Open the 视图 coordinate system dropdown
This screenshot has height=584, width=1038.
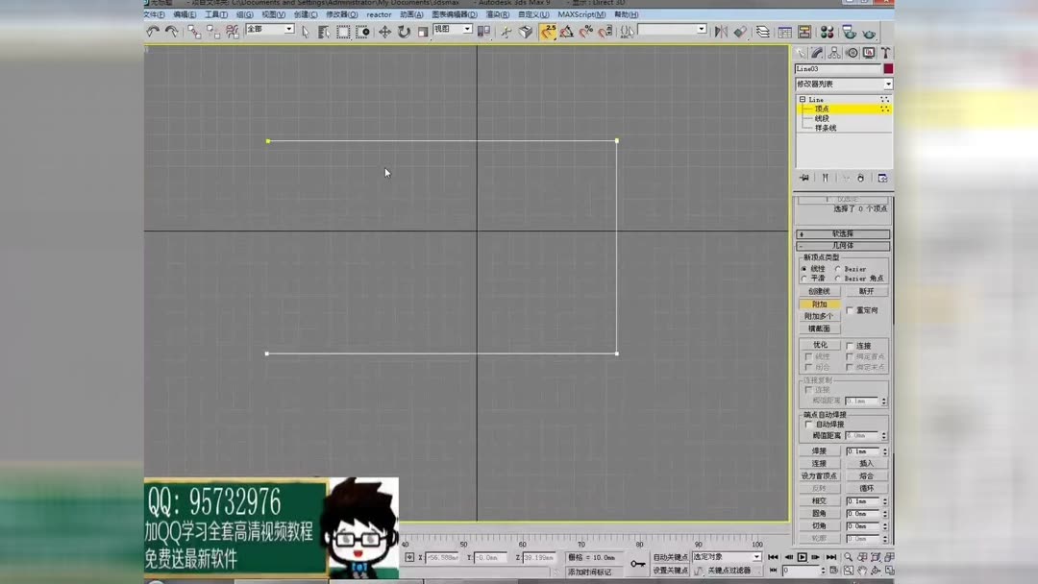click(466, 27)
